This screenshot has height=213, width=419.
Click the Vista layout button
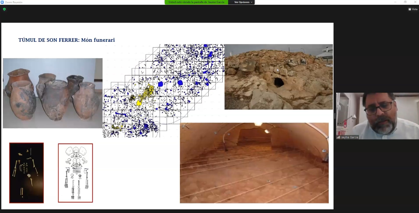click(413, 9)
